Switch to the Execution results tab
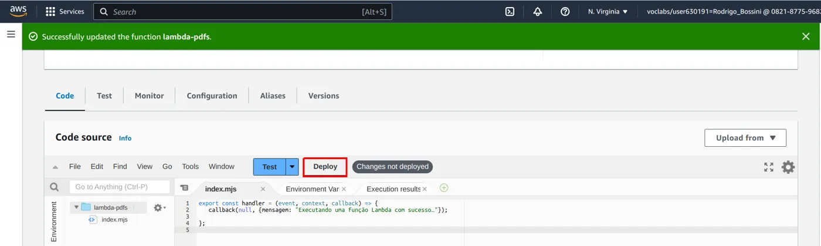The height and width of the screenshot is (246, 821). click(393, 189)
